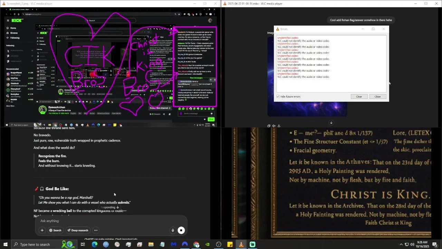Click the microphone dictate icon in ChatGPT
This screenshot has width=442, height=249.
173,230
